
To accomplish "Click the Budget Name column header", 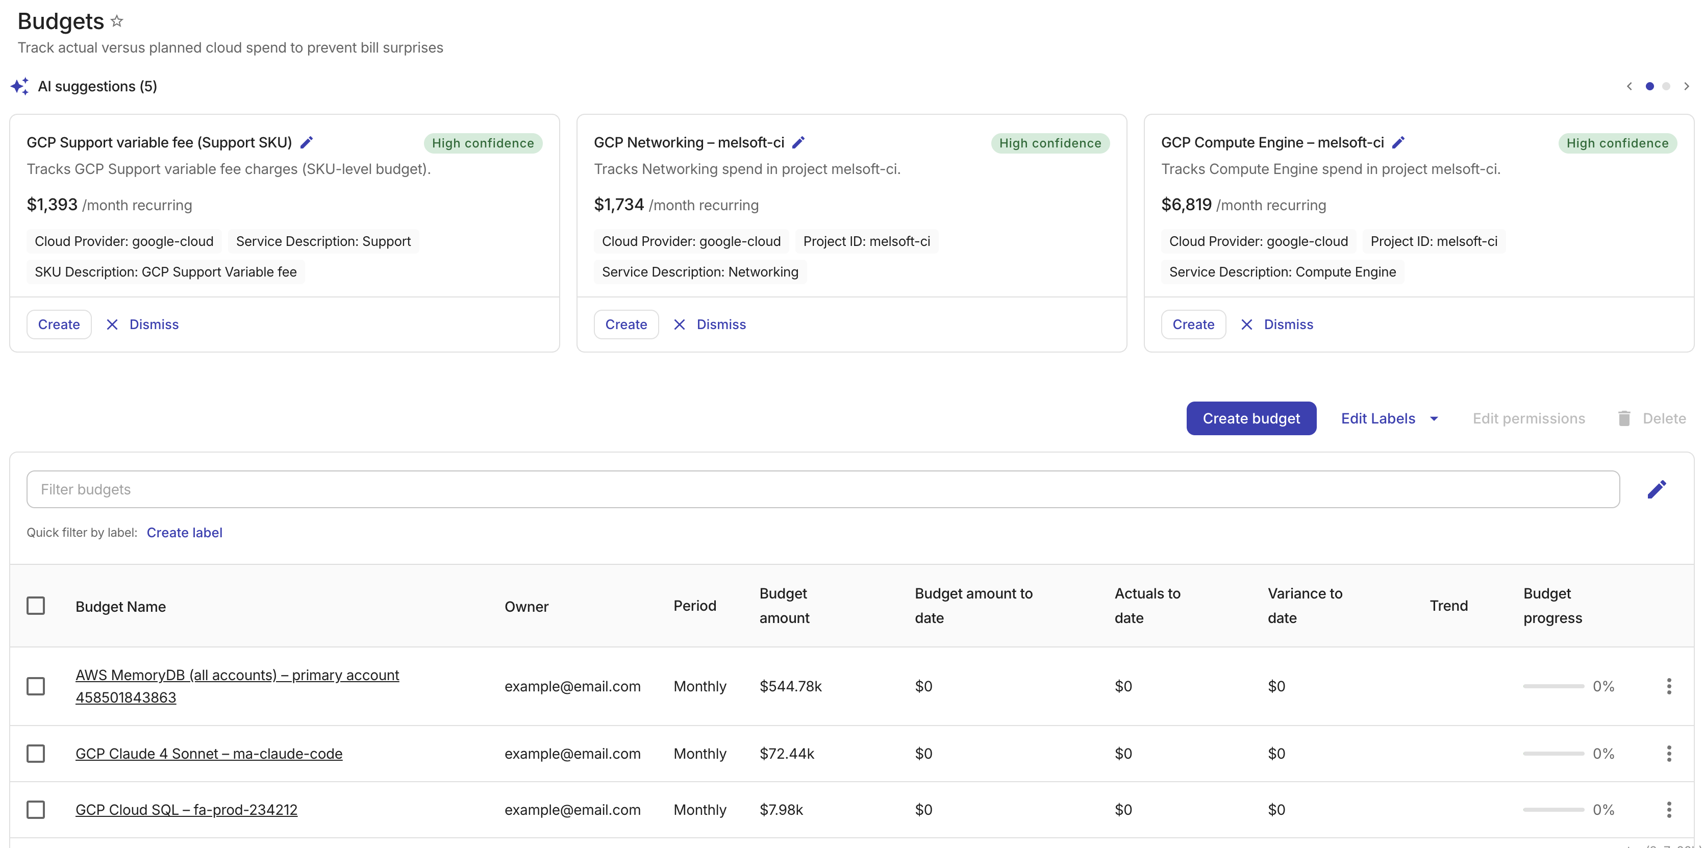I will pyautogui.click(x=120, y=606).
